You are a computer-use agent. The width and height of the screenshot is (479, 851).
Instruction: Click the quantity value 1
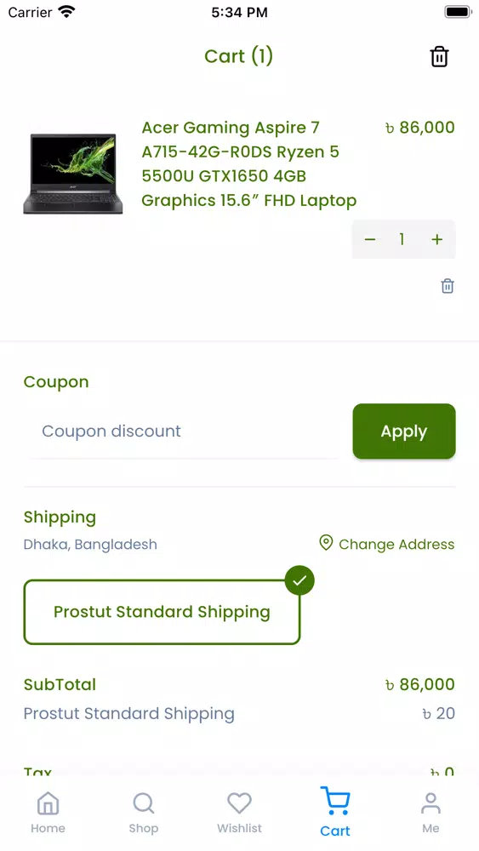[402, 239]
